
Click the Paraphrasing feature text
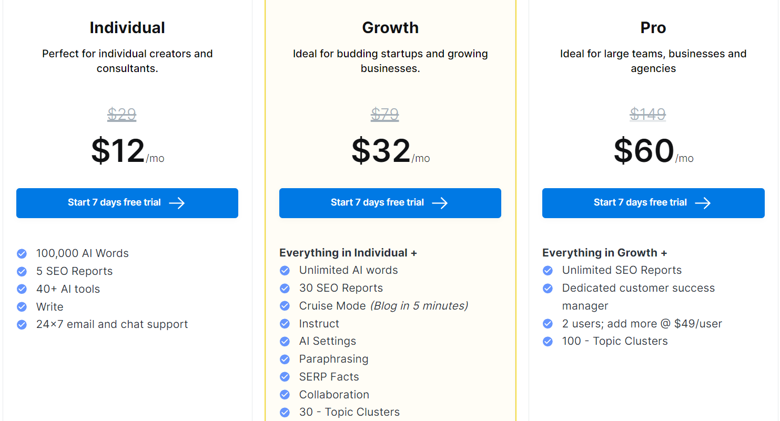[x=333, y=359]
